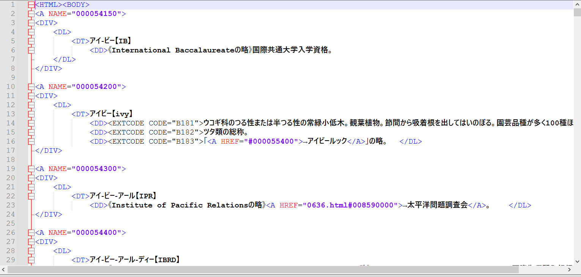The image size is (581, 277).
Task: Click line number 18 in the margin
Action: (11, 160)
